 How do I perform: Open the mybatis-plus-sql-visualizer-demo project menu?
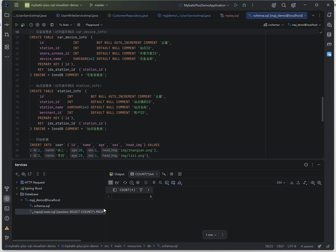54,5
